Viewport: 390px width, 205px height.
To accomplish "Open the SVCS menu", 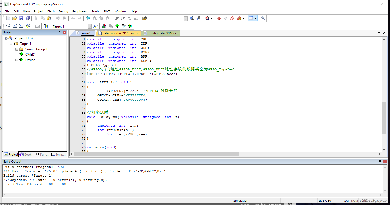I will click(x=107, y=11).
